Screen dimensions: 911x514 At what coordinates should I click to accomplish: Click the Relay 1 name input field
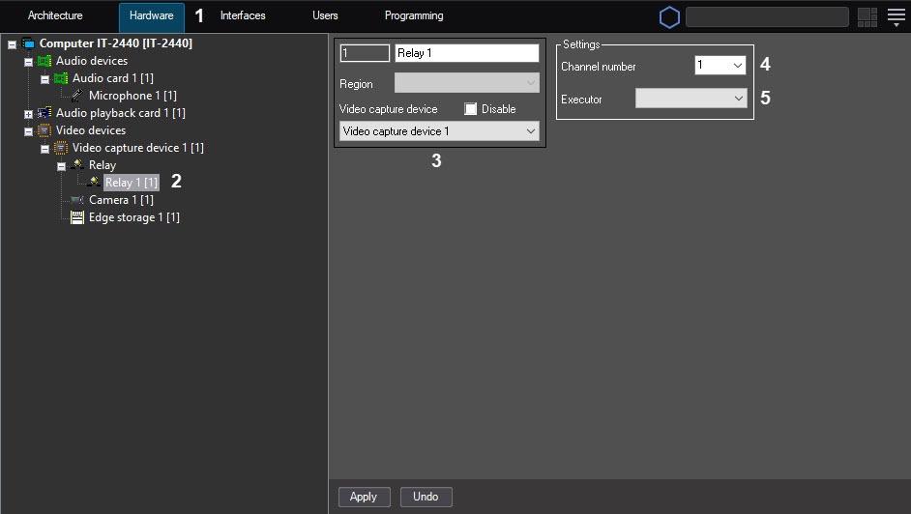pyautogui.click(x=466, y=53)
